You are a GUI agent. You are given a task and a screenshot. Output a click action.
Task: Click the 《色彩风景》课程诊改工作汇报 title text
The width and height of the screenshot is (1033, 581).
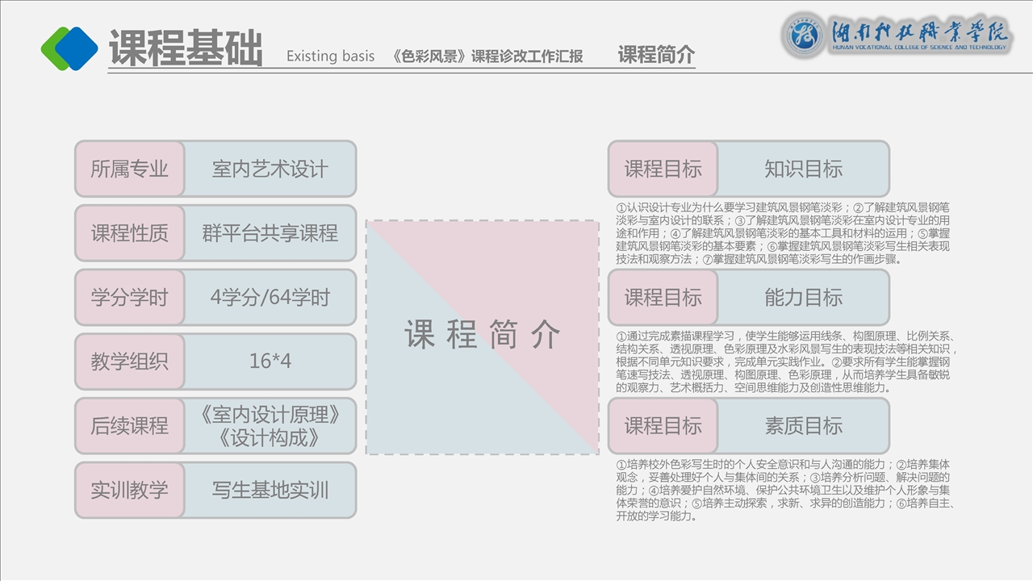[486, 56]
